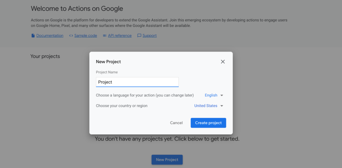
Task: Click the Documentation page icon
Action: tap(33, 35)
